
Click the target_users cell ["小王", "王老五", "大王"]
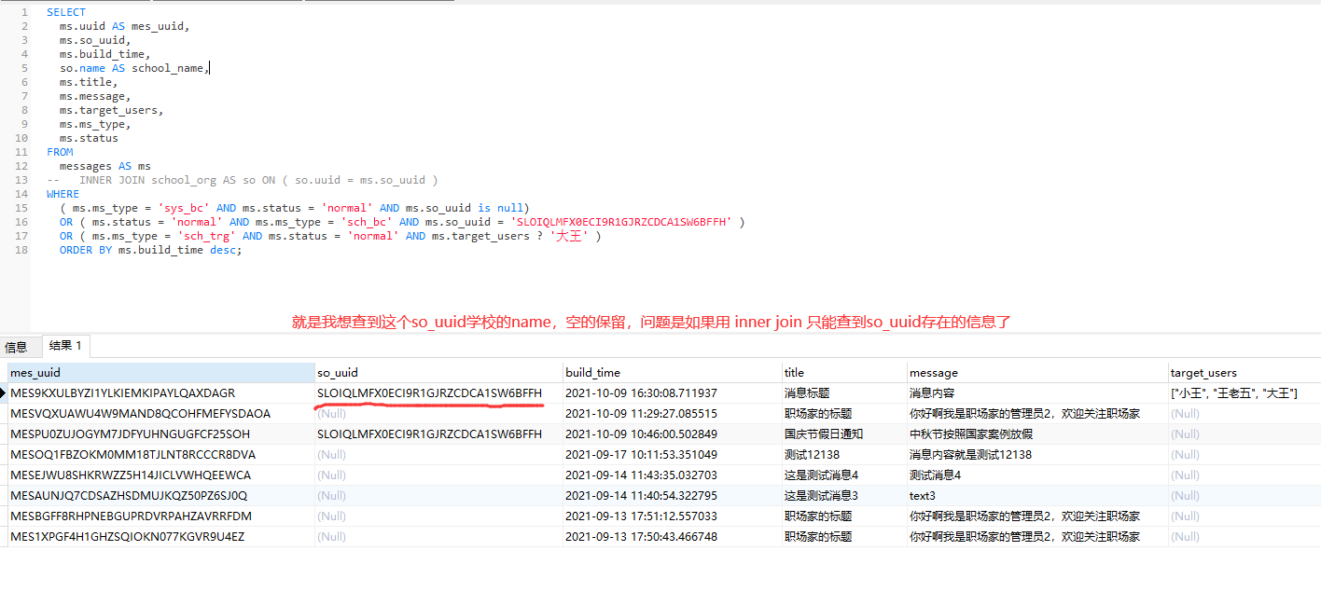1244,392
